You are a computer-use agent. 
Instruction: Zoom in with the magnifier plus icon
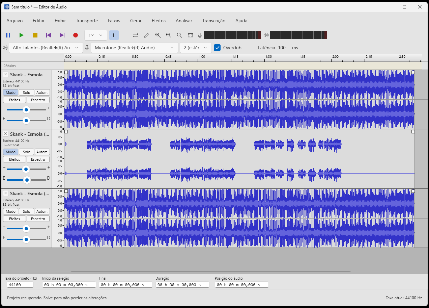point(158,35)
